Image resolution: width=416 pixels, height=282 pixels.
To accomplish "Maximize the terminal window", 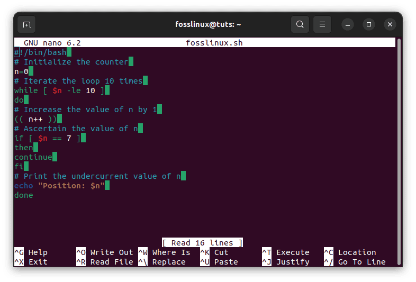I will coord(369,24).
